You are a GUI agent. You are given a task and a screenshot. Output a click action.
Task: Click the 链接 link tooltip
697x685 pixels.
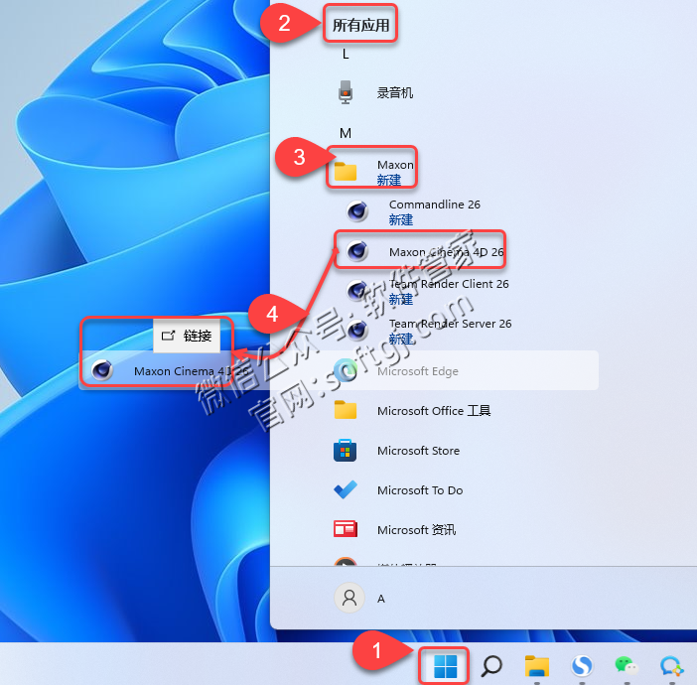tap(187, 337)
